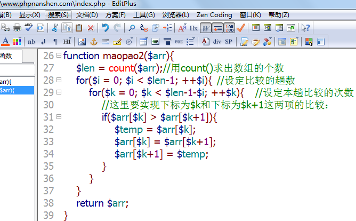
Task: Click the center align icon
Action: (167, 42)
